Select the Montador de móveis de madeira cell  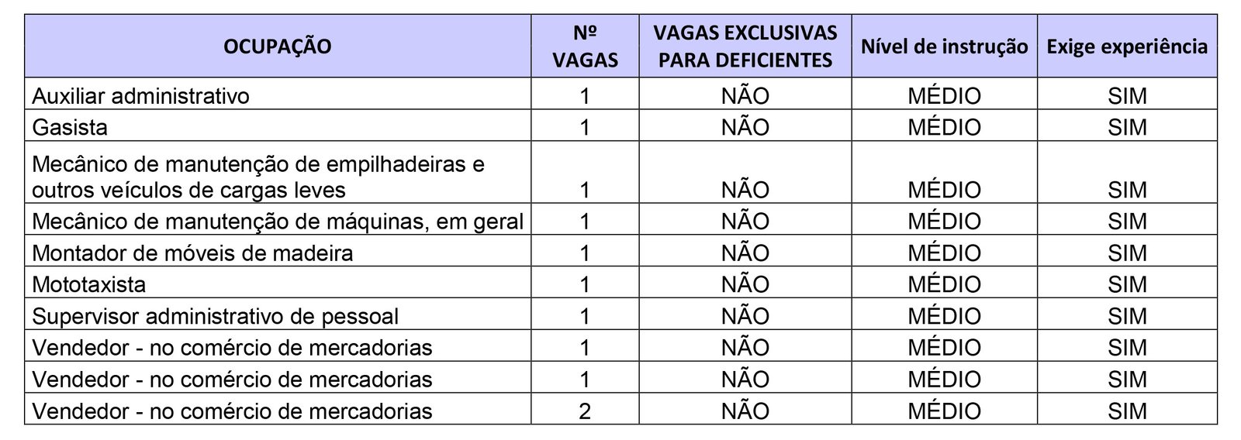(192, 253)
